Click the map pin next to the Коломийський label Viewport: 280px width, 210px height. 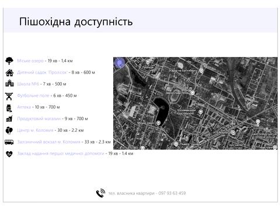pos(201,112)
